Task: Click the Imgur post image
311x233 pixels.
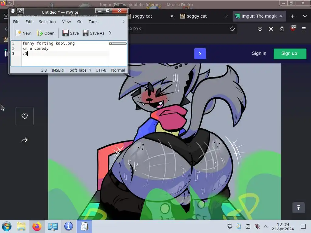Action: click(164, 141)
